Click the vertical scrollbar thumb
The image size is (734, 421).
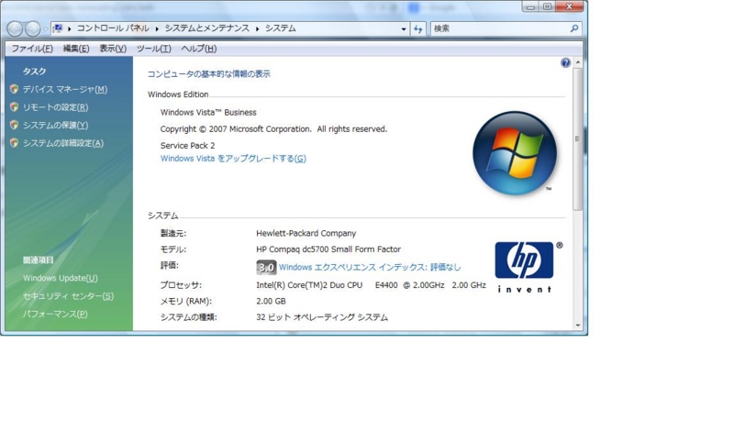[x=577, y=138]
